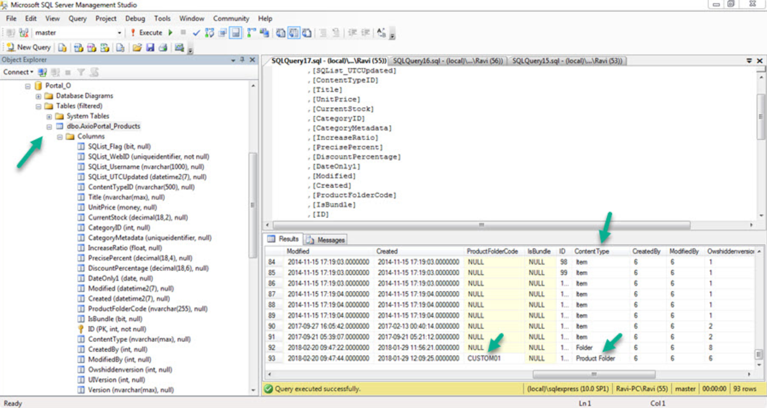The height and width of the screenshot is (408, 767).
Task: Open the File menu
Action: pos(11,18)
